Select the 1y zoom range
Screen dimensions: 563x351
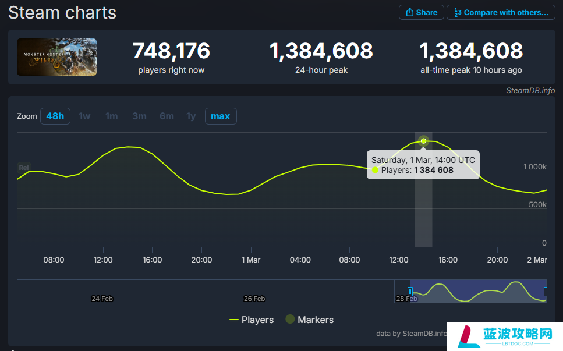[191, 116]
